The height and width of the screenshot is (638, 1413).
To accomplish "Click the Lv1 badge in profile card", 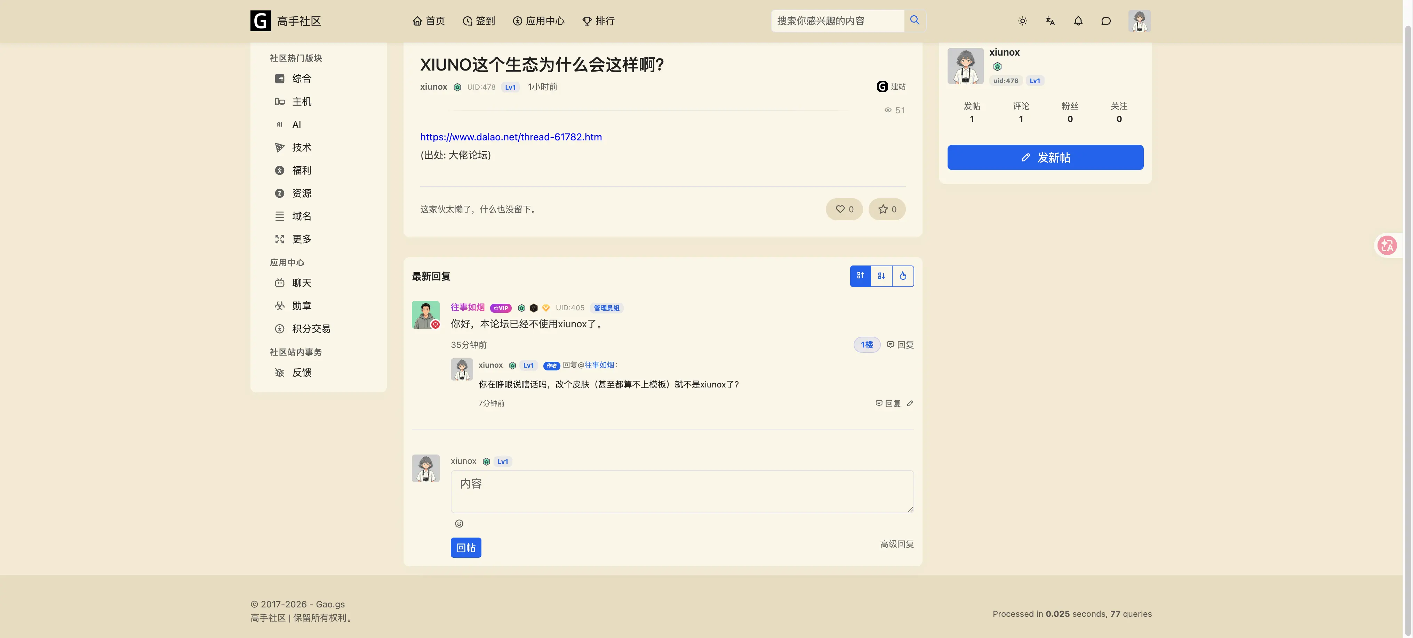I will [1035, 81].
